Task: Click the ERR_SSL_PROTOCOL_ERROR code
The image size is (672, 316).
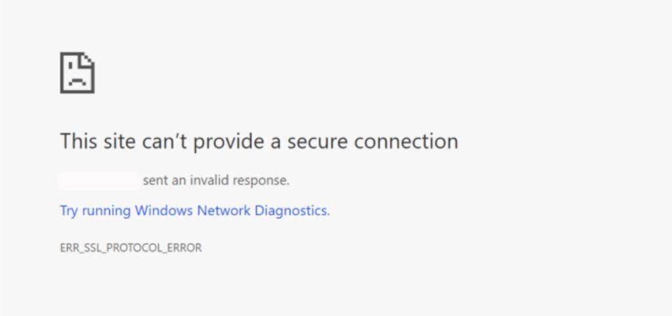Action: tap(131, 248)
